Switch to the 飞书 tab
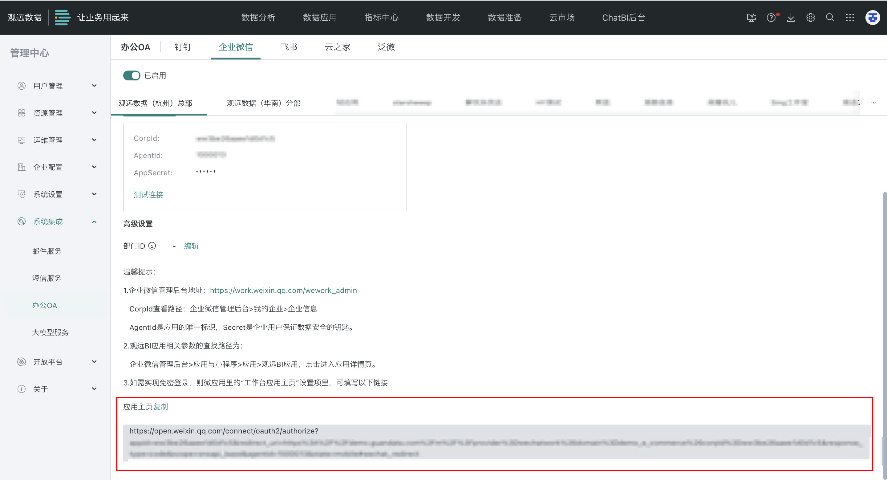887x480 pixels. click(289, 47)
